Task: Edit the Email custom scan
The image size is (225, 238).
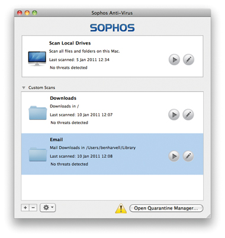Action: click(188, 156)
